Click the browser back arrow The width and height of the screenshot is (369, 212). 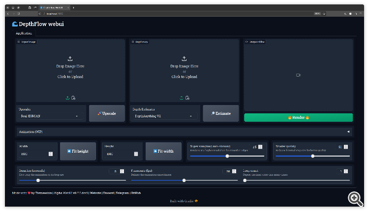click(8, 14)
